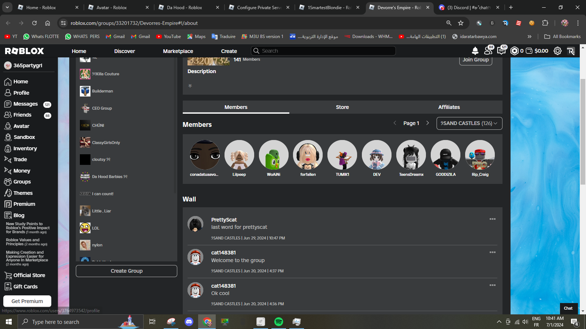Open the notifications bell icon
The width and height of the screenshot is (586, 329).
475,51
